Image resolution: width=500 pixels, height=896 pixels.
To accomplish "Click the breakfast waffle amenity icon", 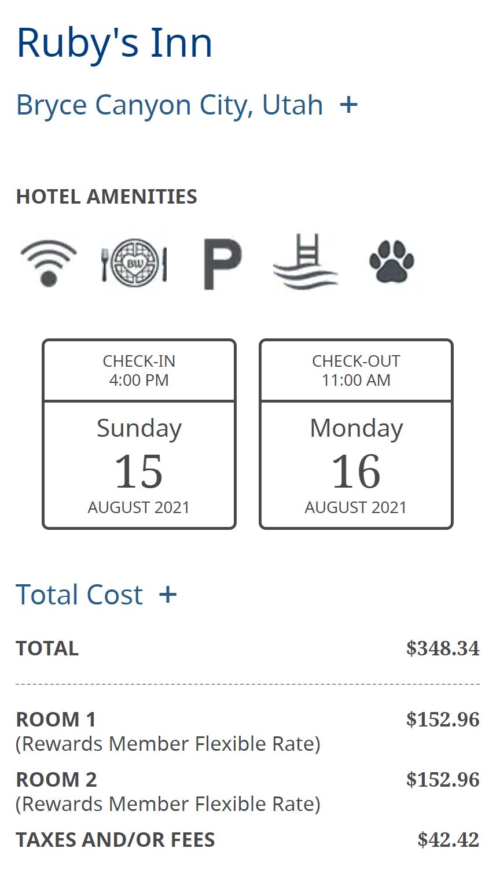I will [134, 263].
